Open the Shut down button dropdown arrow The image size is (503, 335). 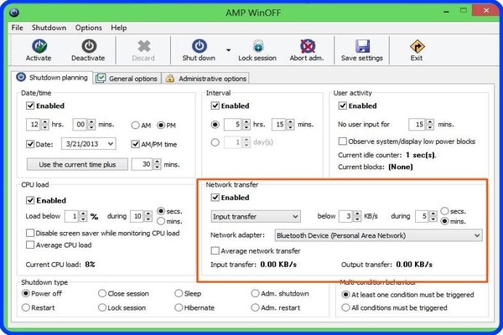228,50
